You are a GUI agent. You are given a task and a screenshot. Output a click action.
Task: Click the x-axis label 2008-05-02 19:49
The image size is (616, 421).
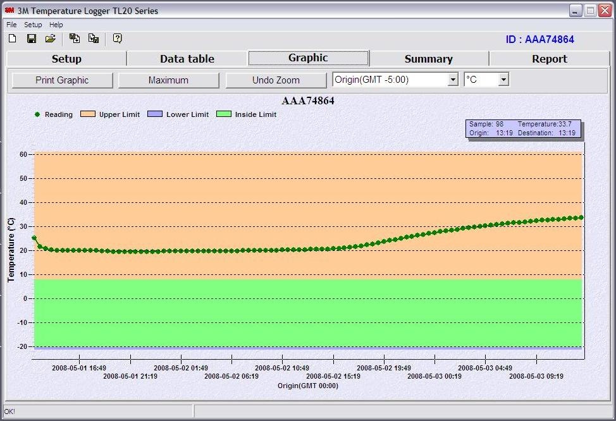click(384, 368)
